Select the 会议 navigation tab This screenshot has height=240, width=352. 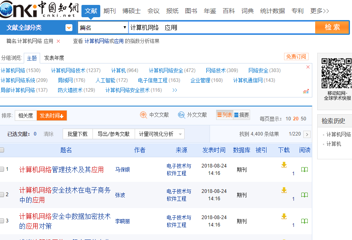tap(153, 11)
